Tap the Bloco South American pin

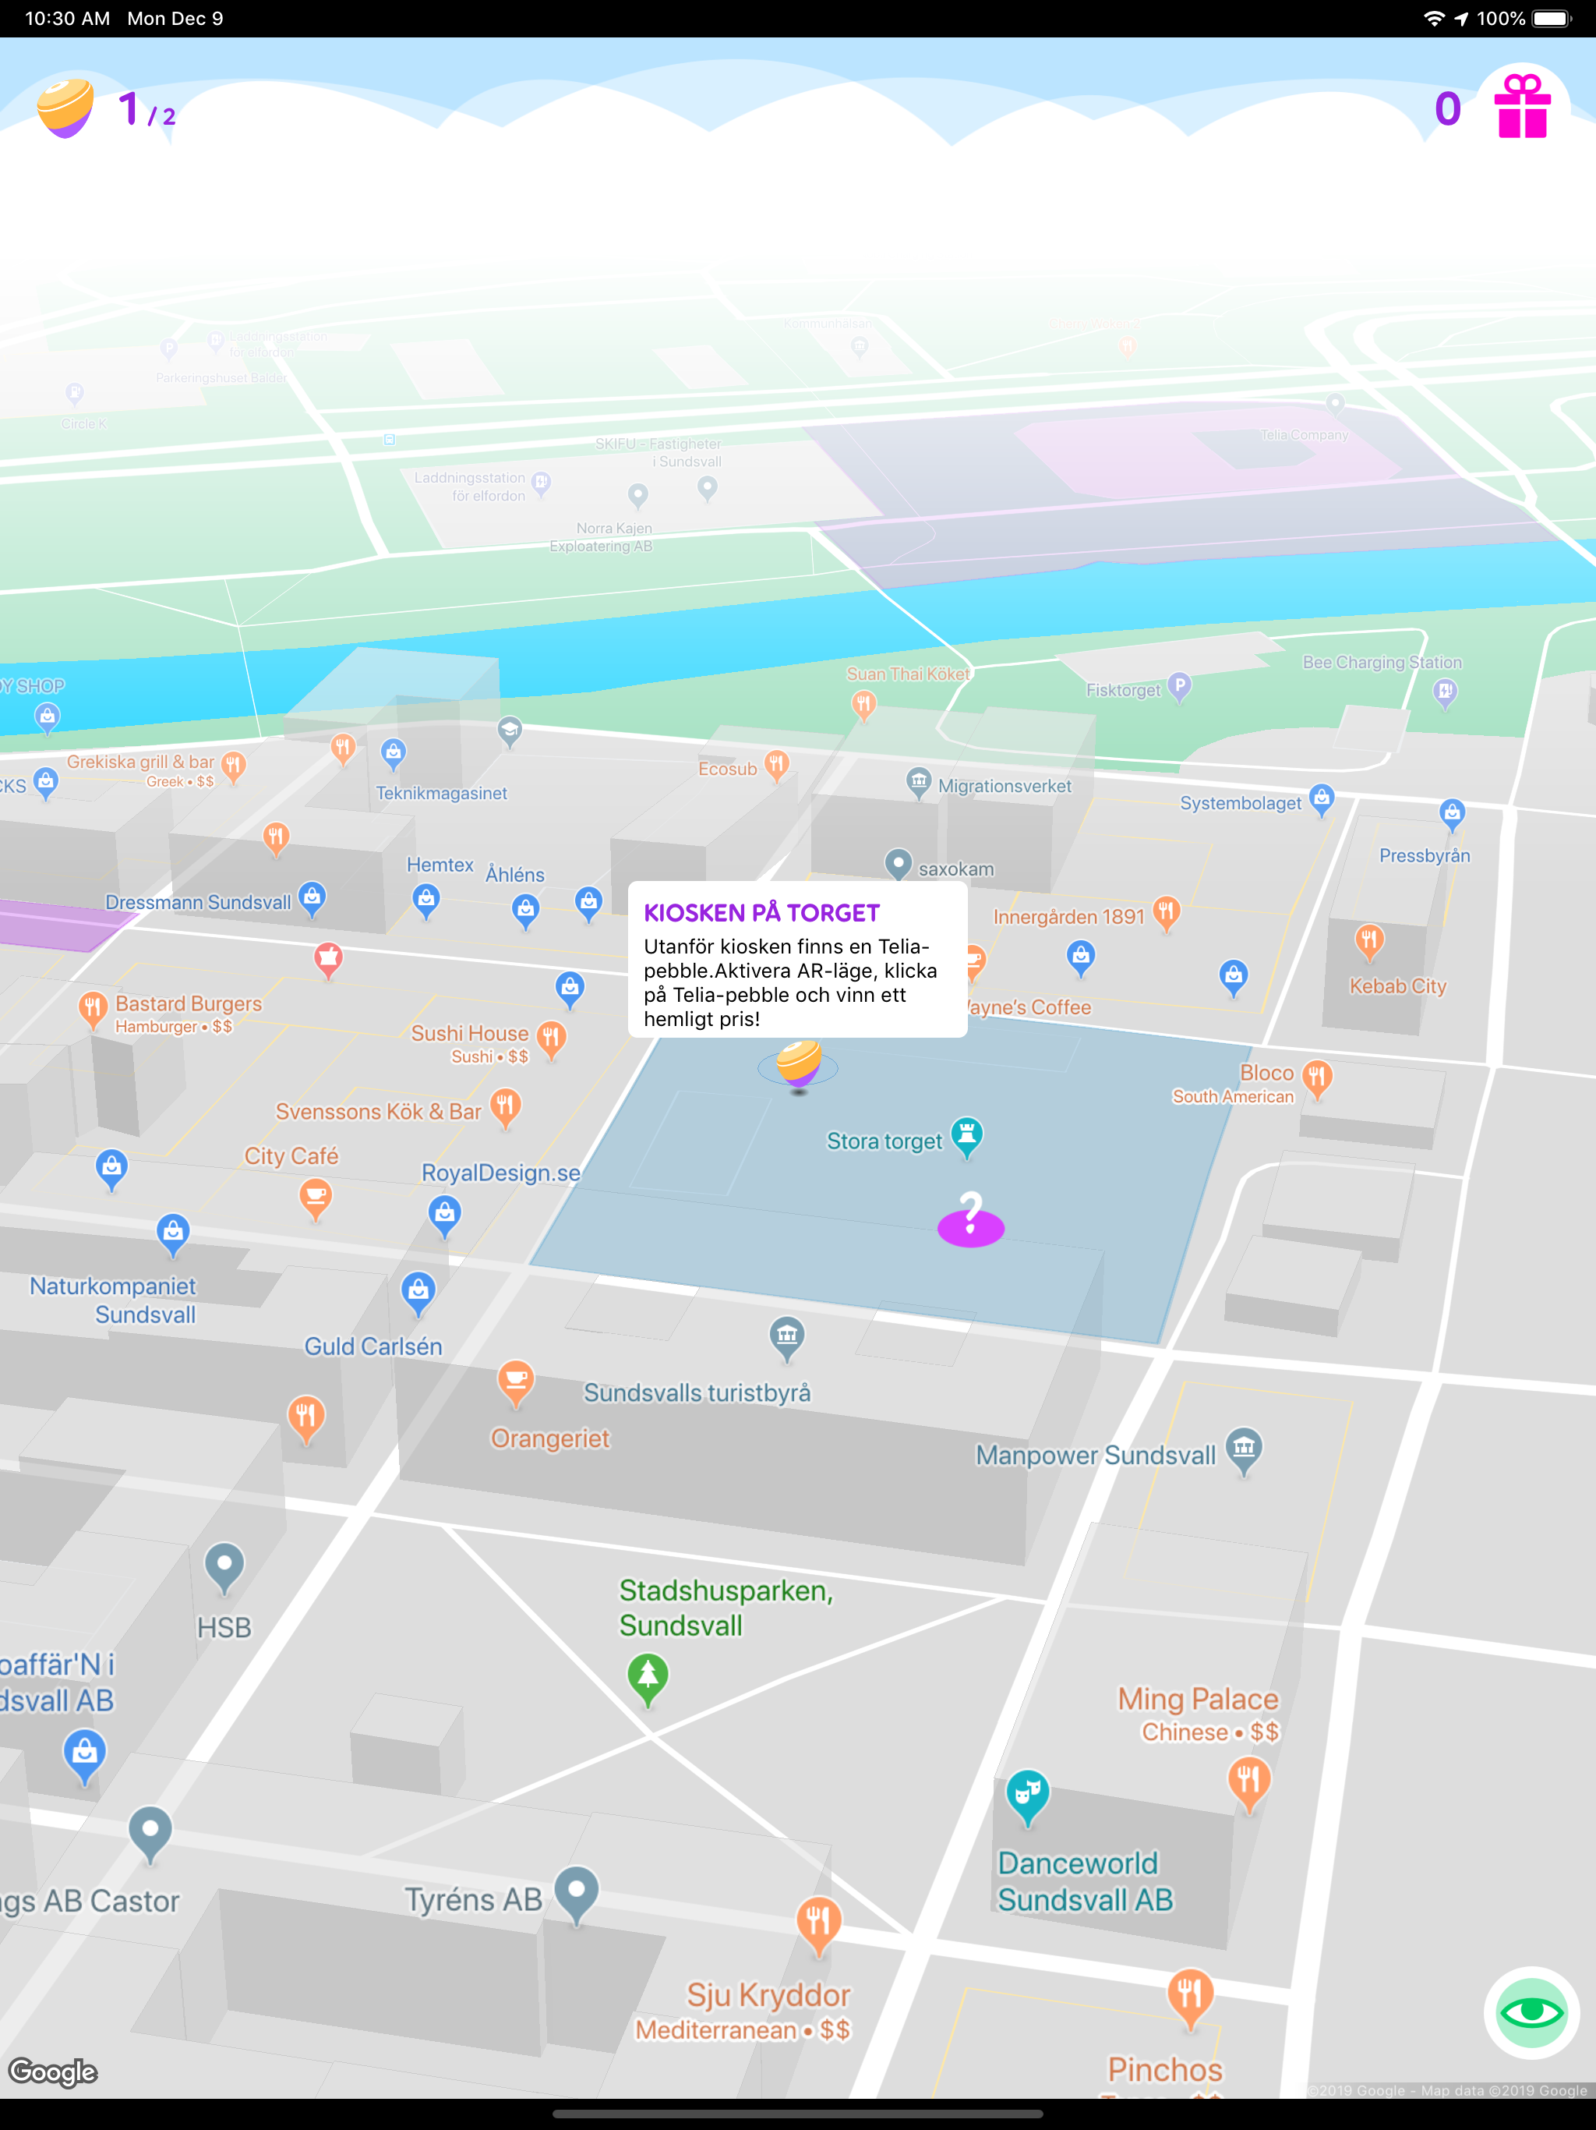pos(1316,1078)
